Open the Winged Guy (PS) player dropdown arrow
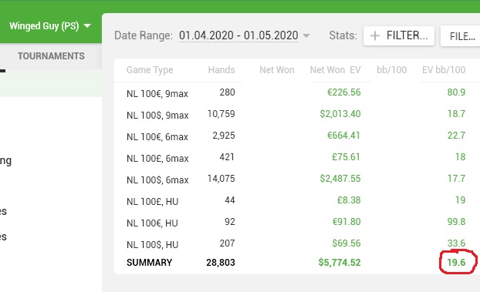 [x=87, y=26]
